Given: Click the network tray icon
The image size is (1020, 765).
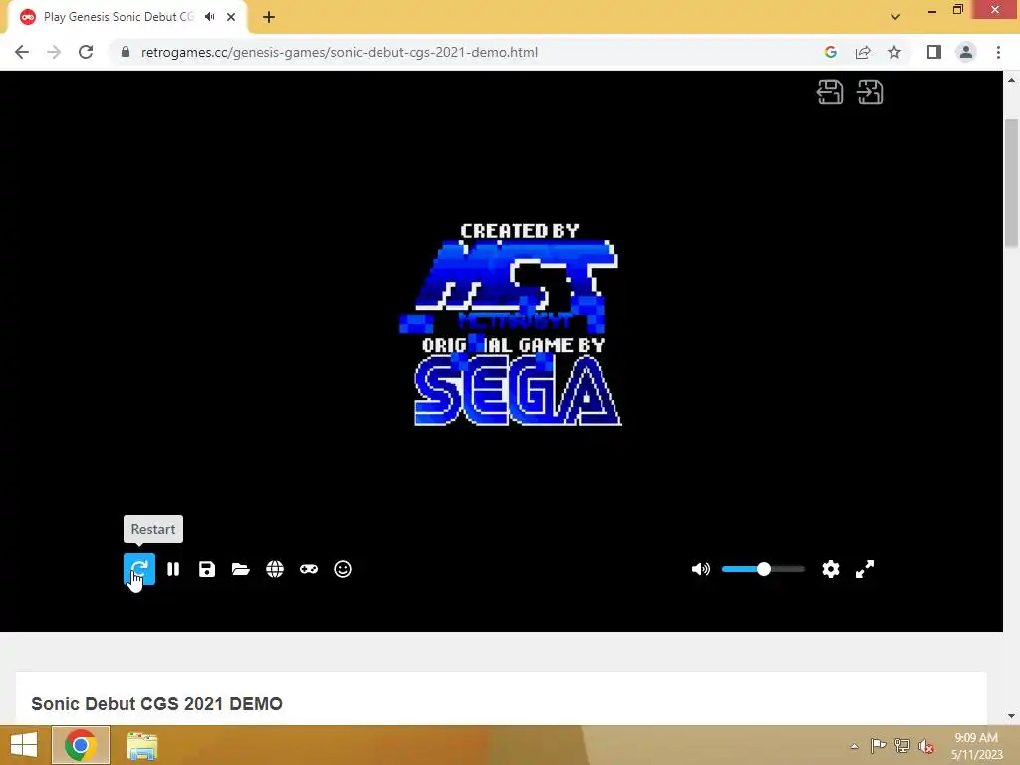Looking at the screenshot, I should [x=902, y=745].
